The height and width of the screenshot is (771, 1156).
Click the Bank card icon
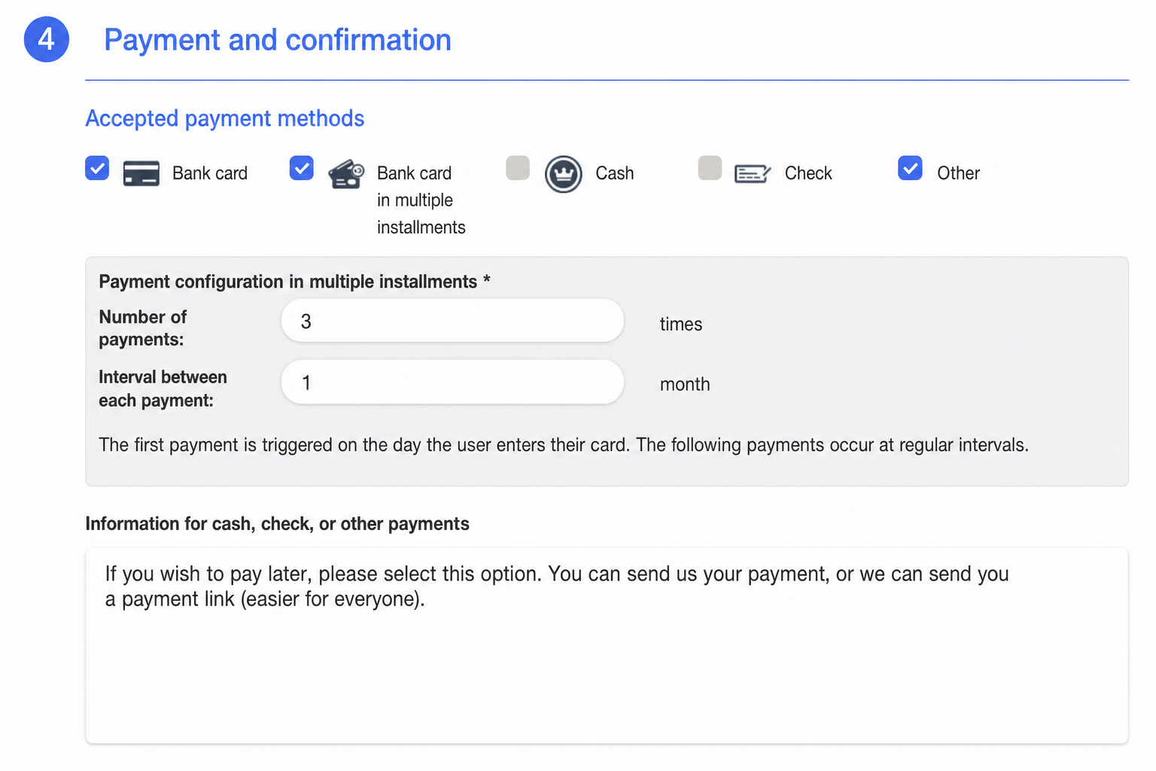(141, 173)
